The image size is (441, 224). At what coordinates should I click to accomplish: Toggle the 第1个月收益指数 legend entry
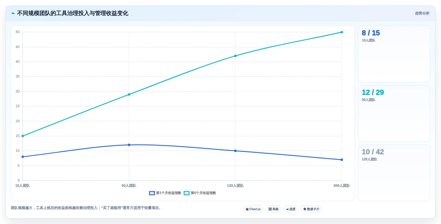(165, 193)
